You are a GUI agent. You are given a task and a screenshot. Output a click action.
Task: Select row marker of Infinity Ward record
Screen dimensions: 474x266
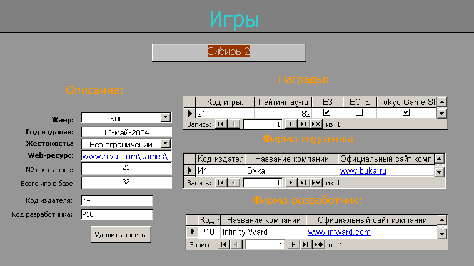(192, 232)
